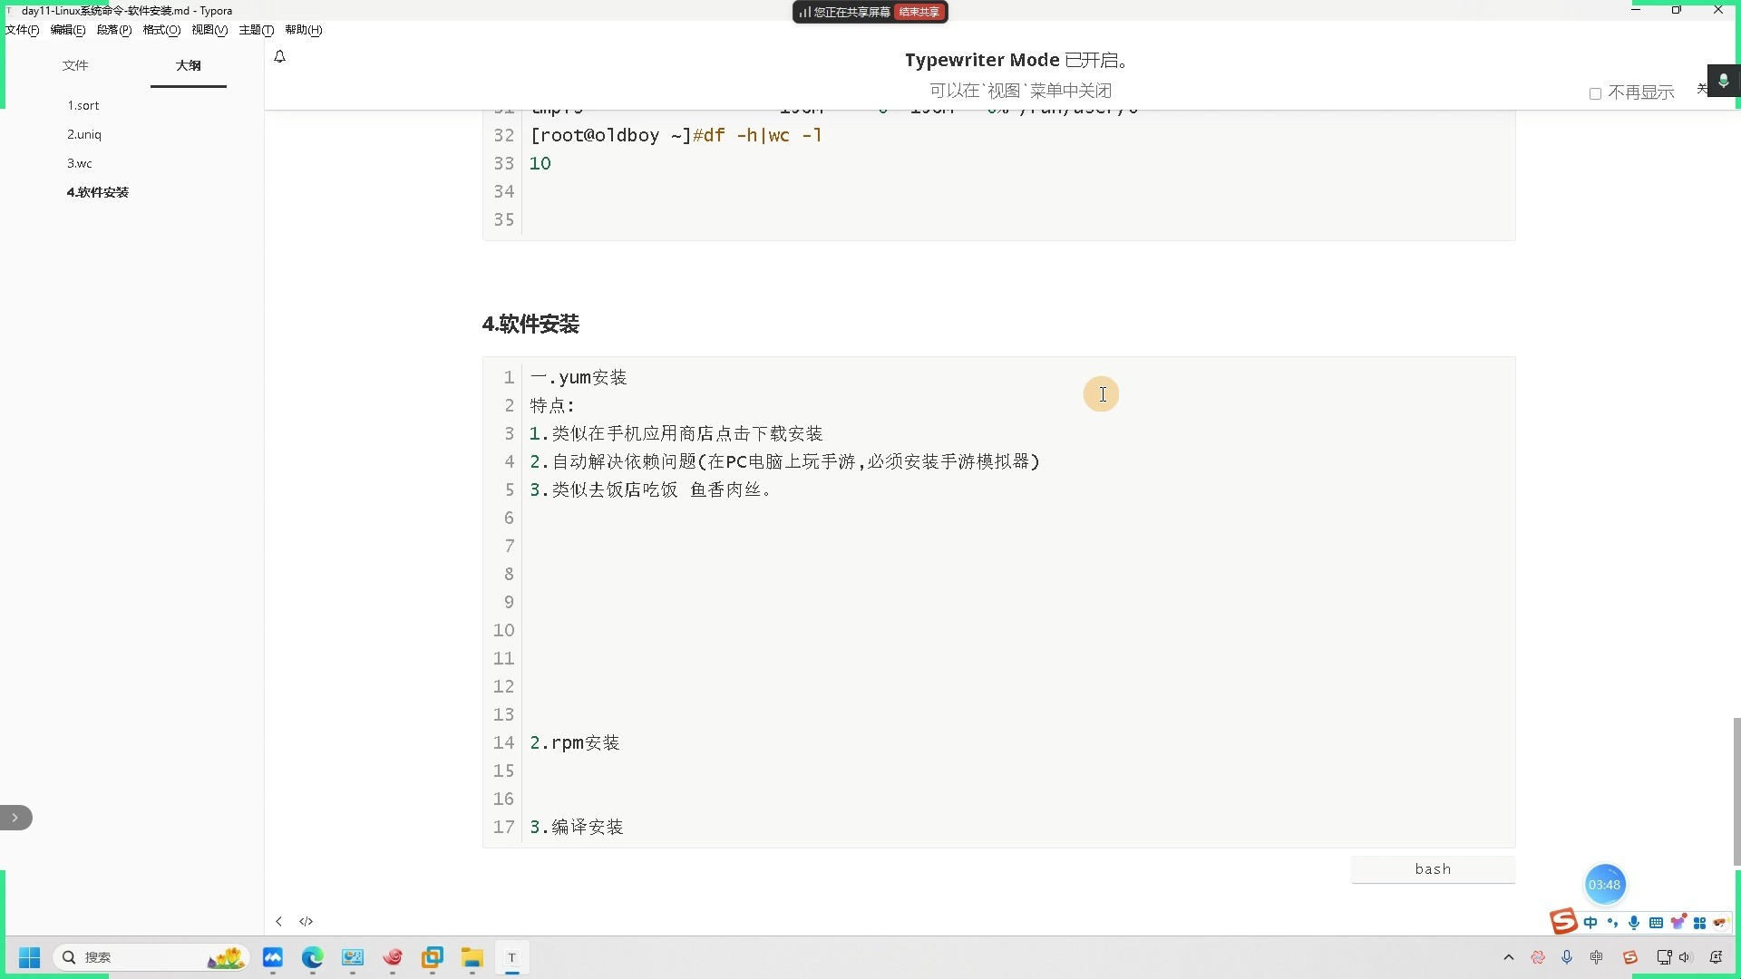Open Tencent Meeting in taskbar
Screen dimensions: 1741x979
(x=273, y=957)
